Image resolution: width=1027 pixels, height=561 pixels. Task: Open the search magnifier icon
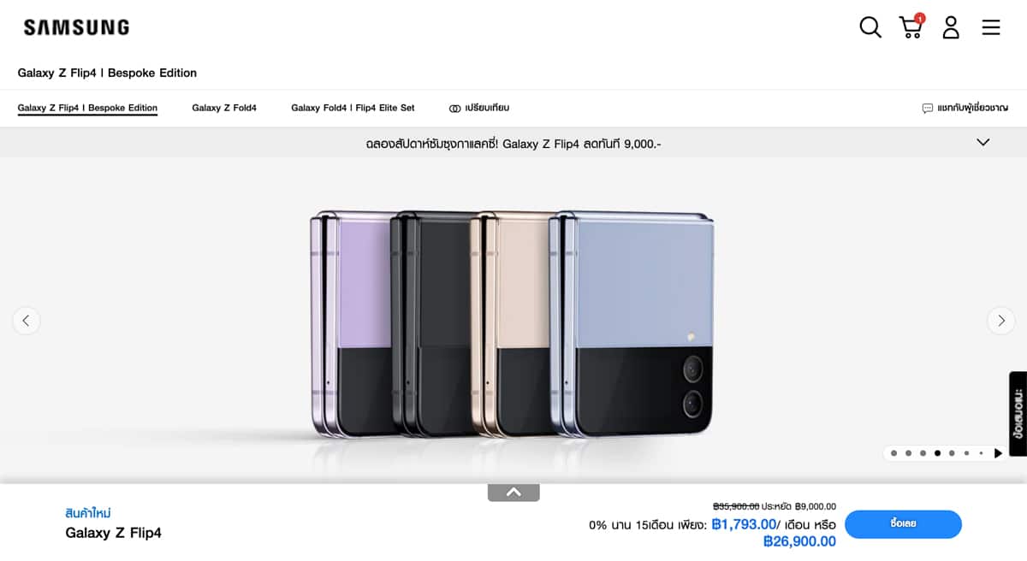pyautogui.click(x=870, y=27)
